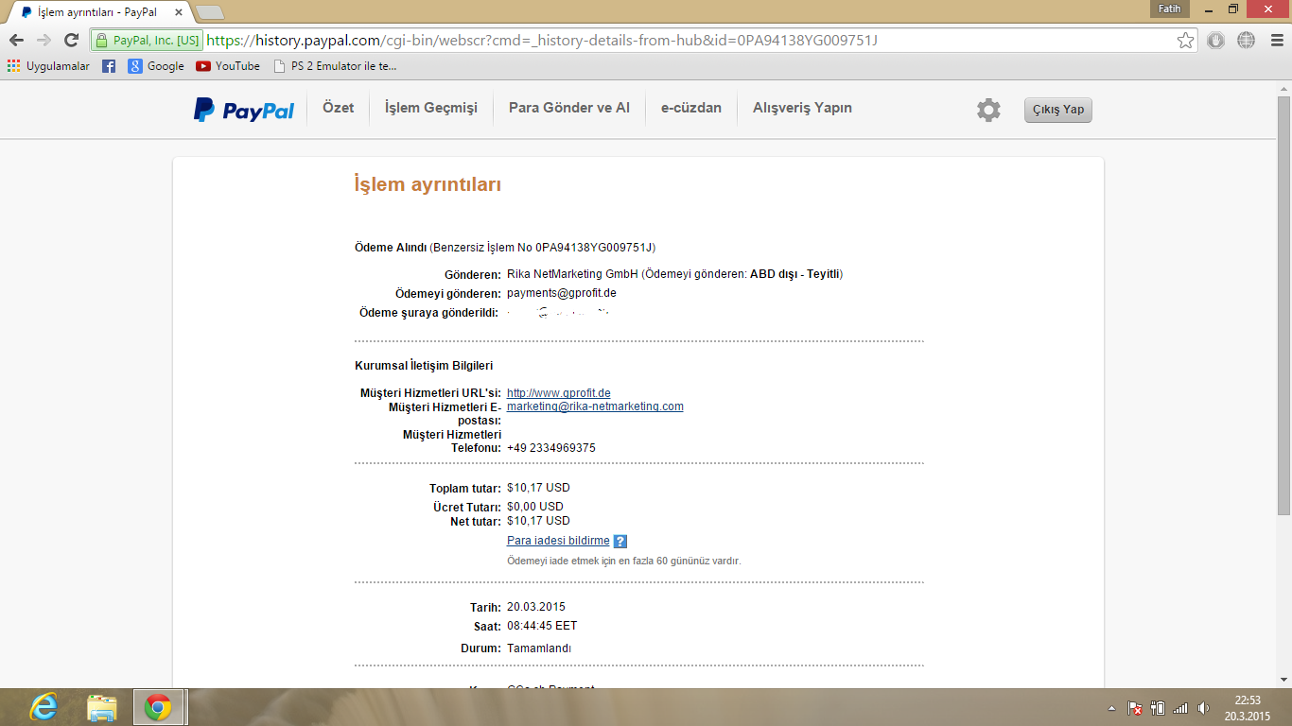Open Alışveriş Yapın menu item
Viewport: 1292px width, 726px height.
coord(802,108)
